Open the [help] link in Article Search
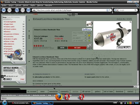 (x=22, y=79)
